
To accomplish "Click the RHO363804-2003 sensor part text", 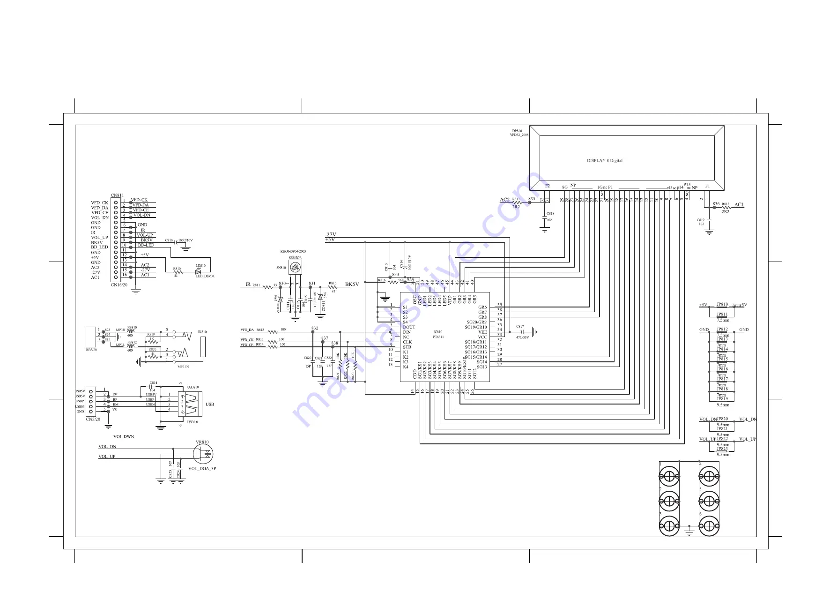I will click(x=293, y=251).
